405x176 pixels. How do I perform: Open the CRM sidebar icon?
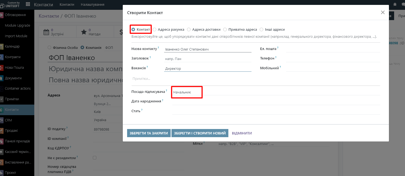[2, 120]
